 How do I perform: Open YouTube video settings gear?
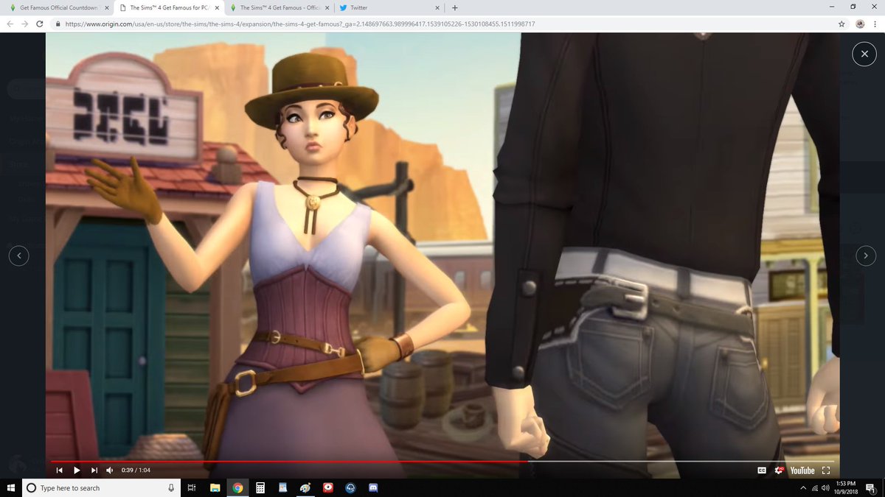click(x=780, y=470)
